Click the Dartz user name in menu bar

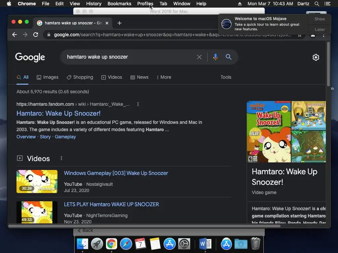click(x=303, y=4)
